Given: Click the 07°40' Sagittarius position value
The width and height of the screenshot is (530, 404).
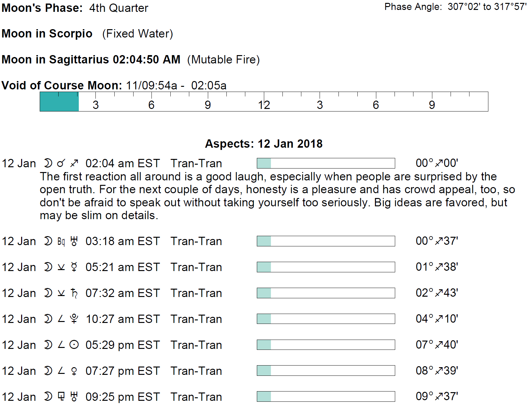Looking at the screenshot, I should pos(437,345).
